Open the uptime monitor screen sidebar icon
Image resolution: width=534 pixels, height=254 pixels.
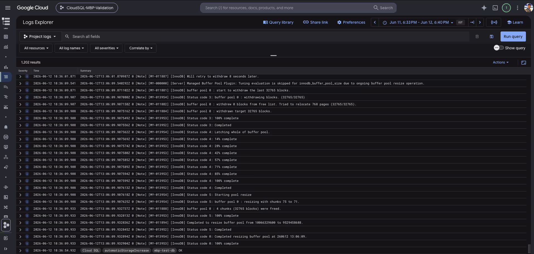pyautogui.click(x=6, y=147)
